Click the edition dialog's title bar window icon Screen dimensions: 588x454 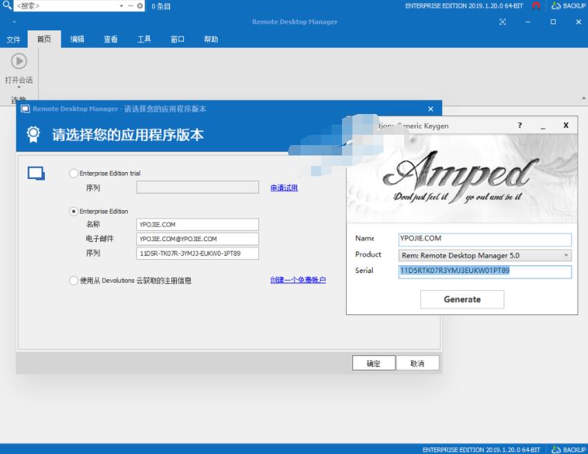25,108
